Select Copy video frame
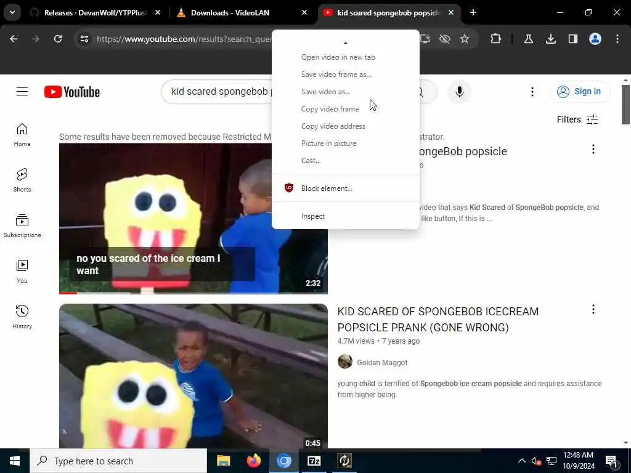631x473 pixels. (x=345, y=109)
